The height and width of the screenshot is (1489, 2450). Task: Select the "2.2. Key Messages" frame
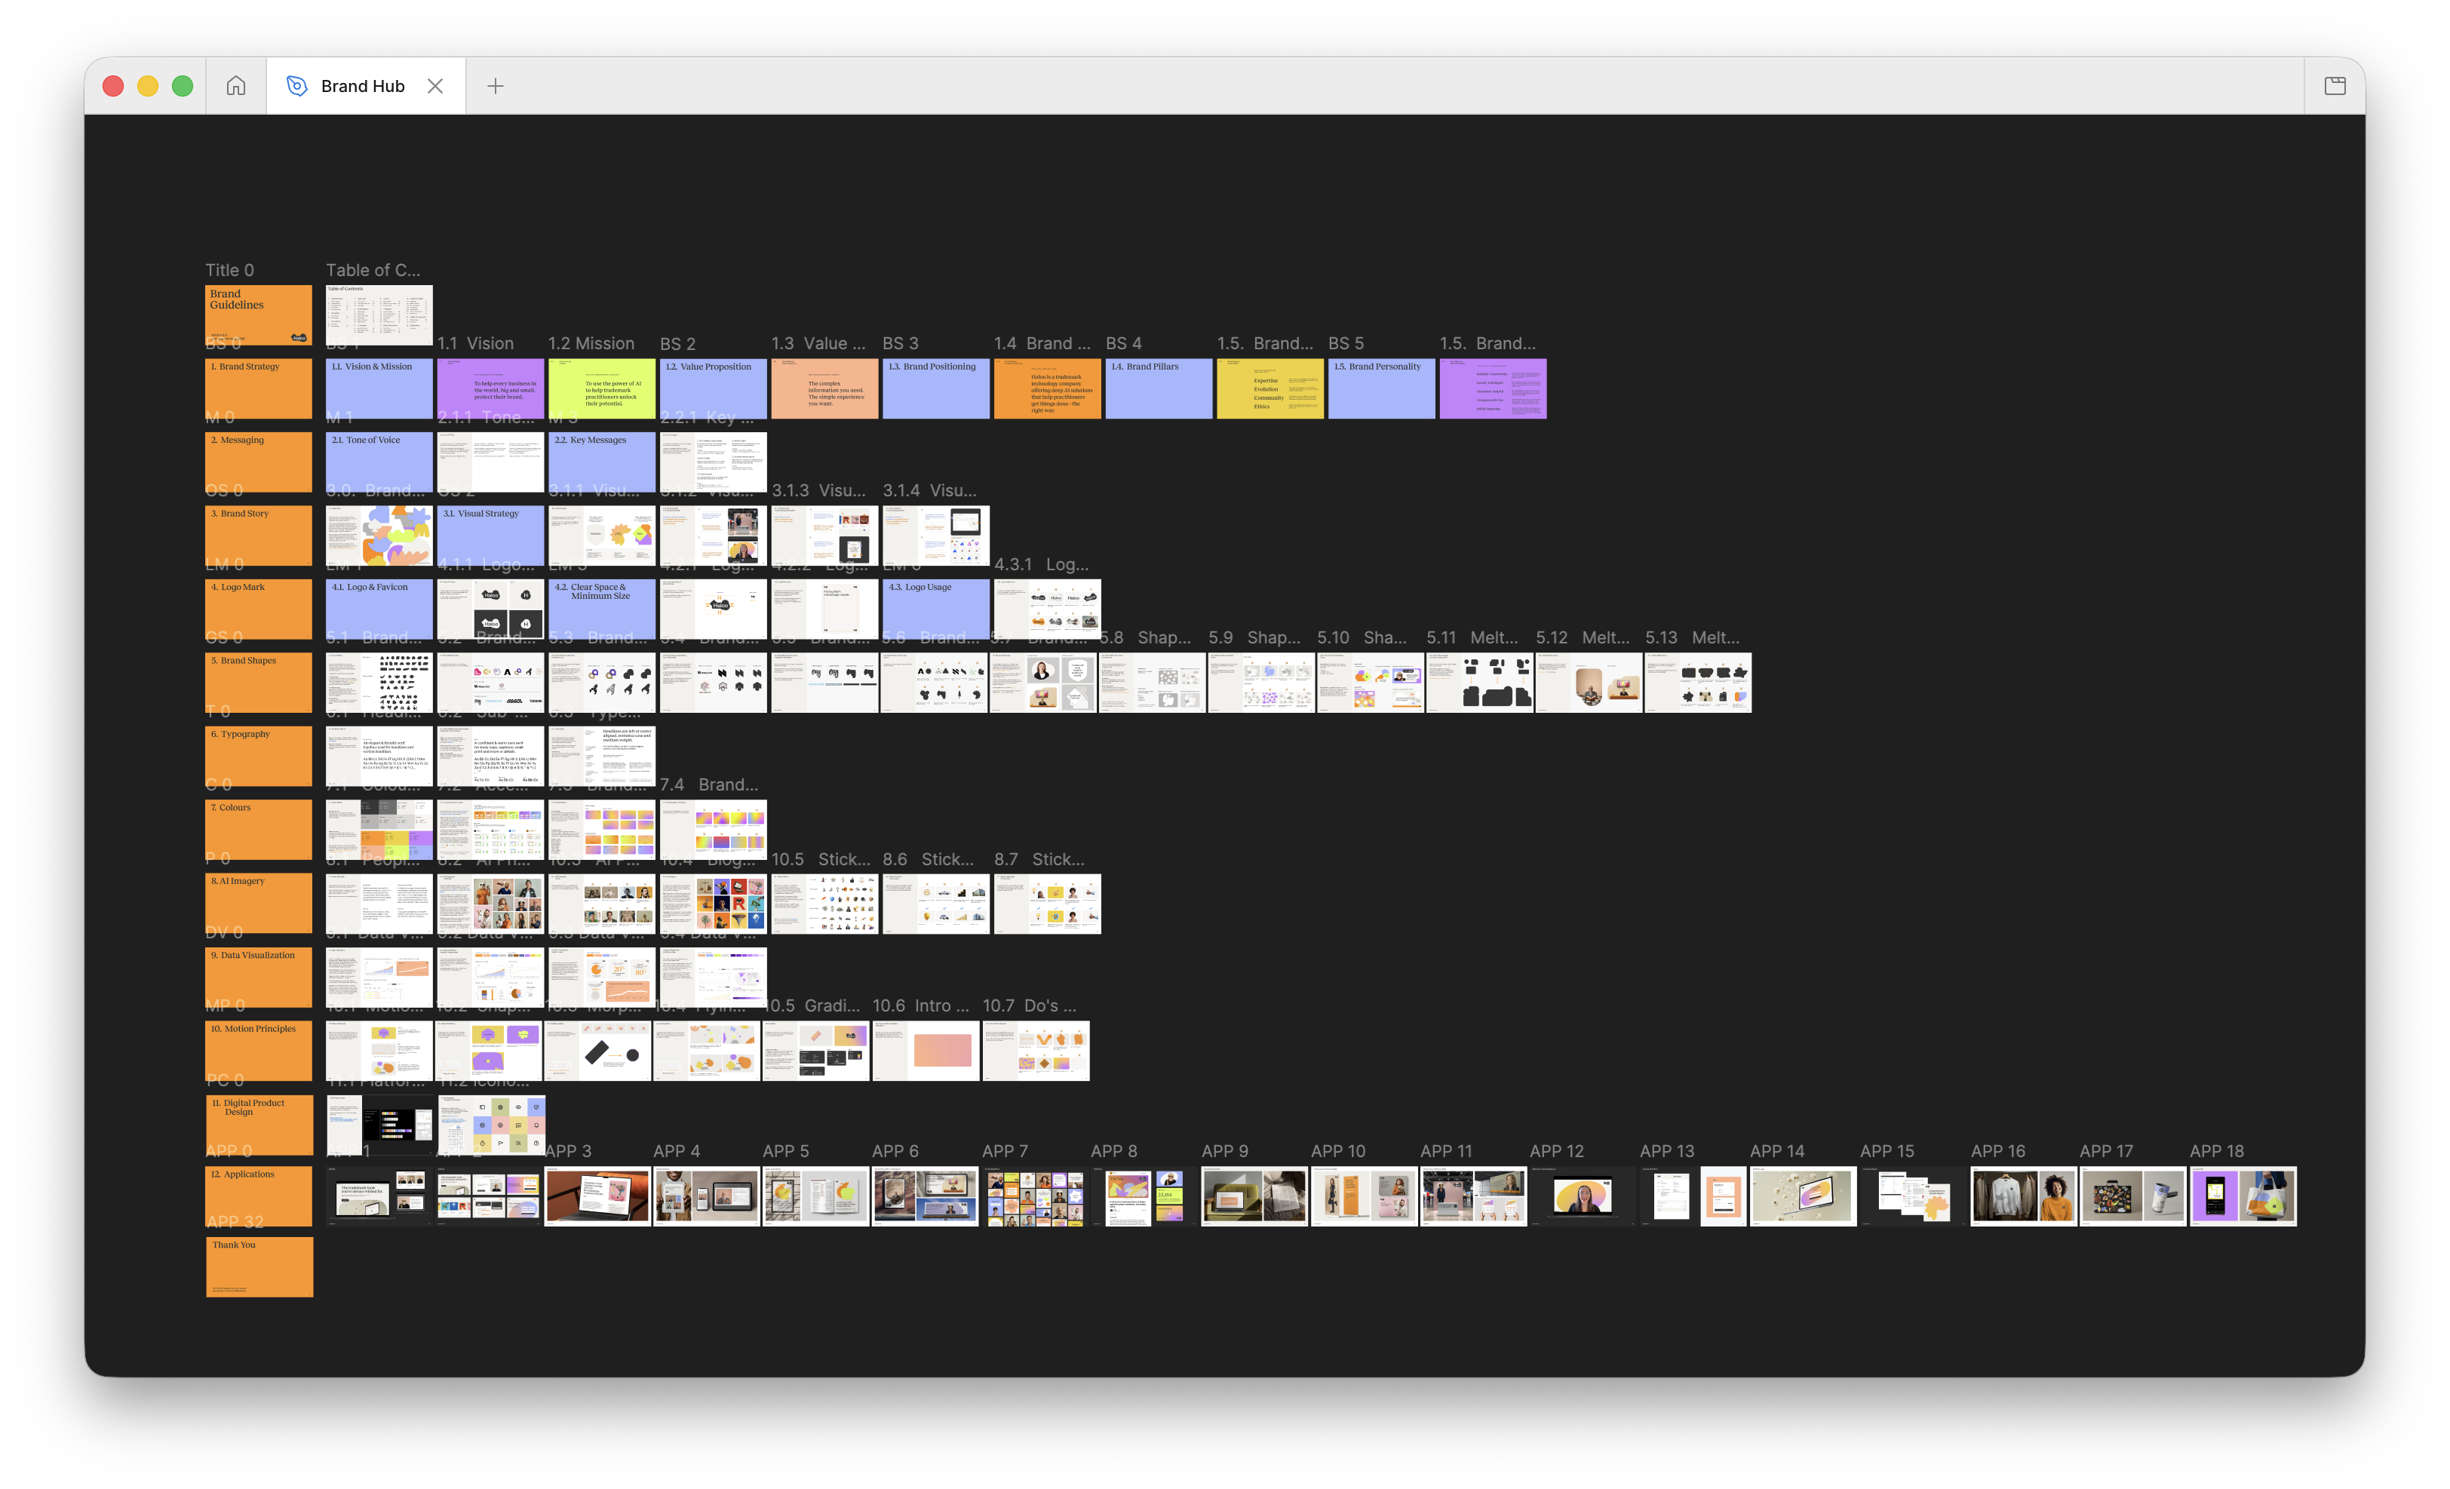tap(602, 462)
